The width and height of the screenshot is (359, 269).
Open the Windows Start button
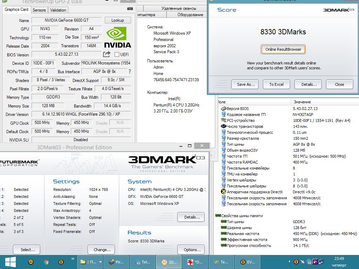pyautogui.click(x=10, y=262)
